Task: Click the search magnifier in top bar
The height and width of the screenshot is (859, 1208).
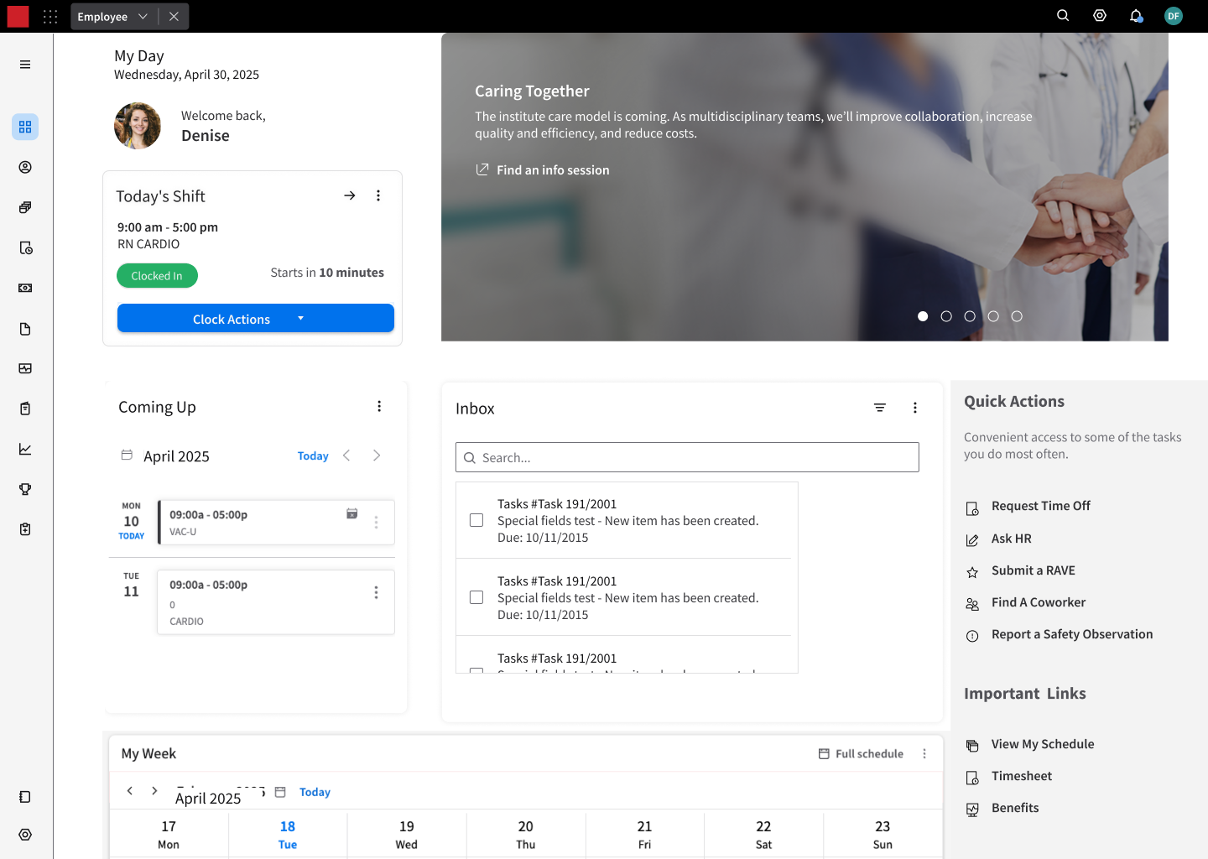Action: tap(1063, 16)
